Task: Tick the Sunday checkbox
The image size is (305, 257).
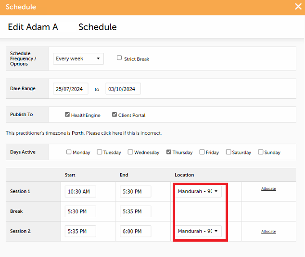Action: [260, 152]
